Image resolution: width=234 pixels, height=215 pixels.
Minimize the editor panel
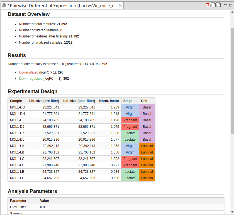[225, 4]
